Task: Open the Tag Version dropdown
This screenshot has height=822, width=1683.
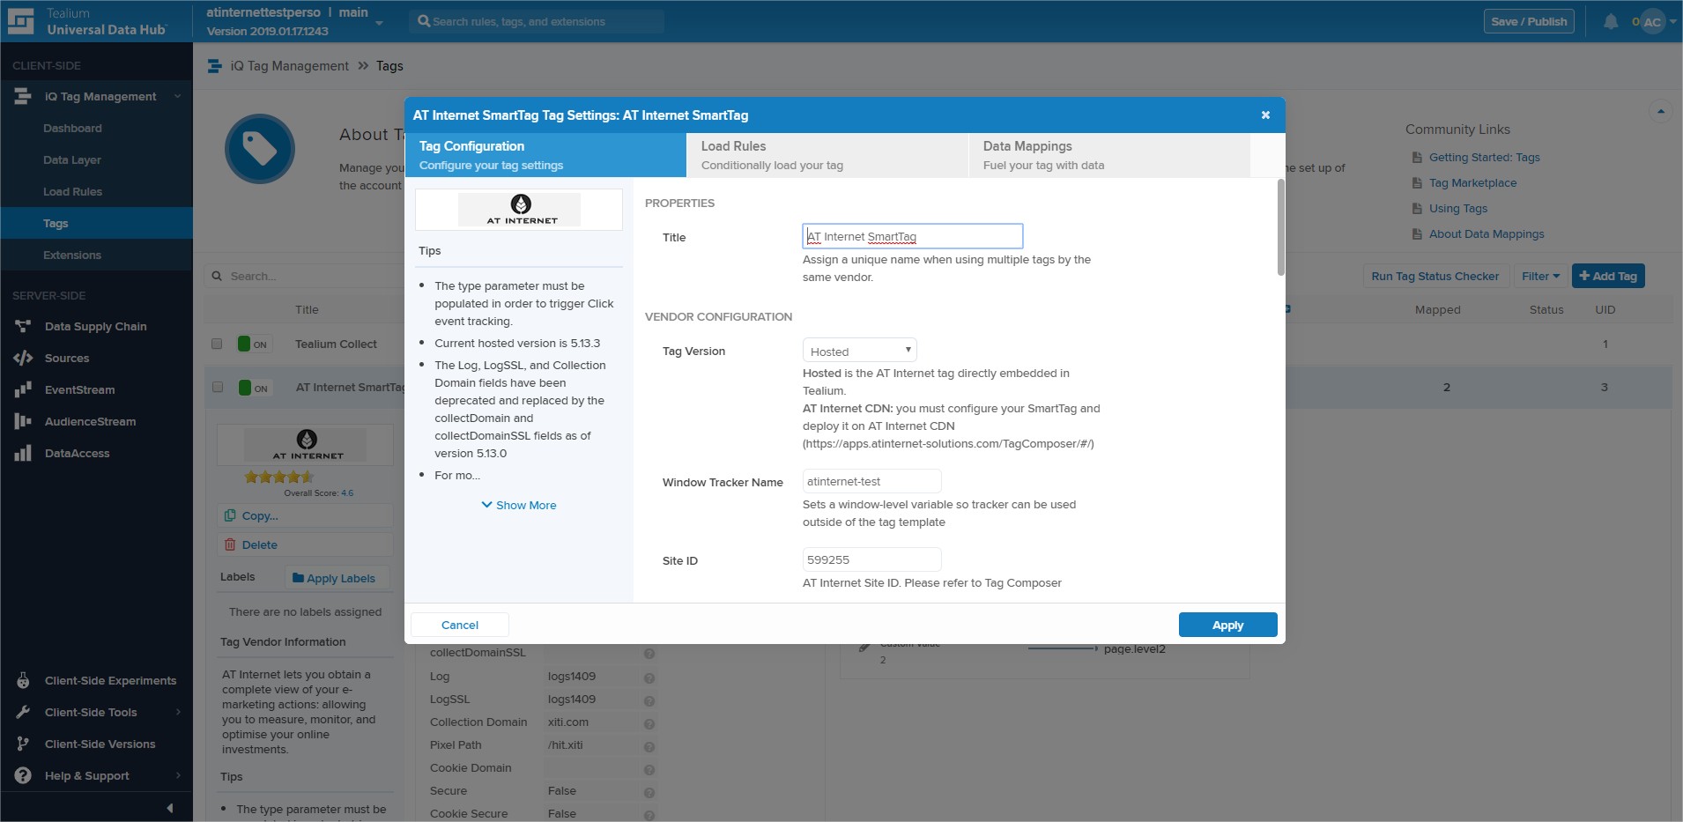Action: (859, 351)
